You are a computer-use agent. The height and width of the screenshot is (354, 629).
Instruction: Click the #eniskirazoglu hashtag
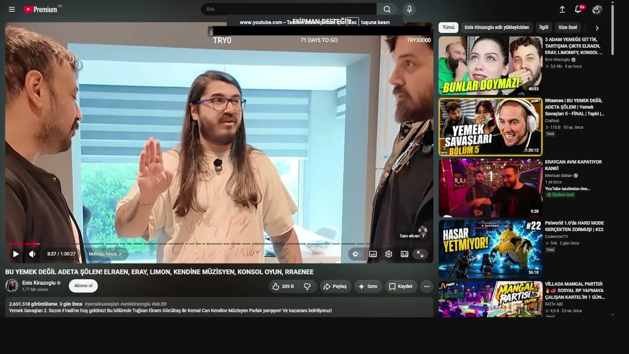pyautogui.click(x=136, y=304)
